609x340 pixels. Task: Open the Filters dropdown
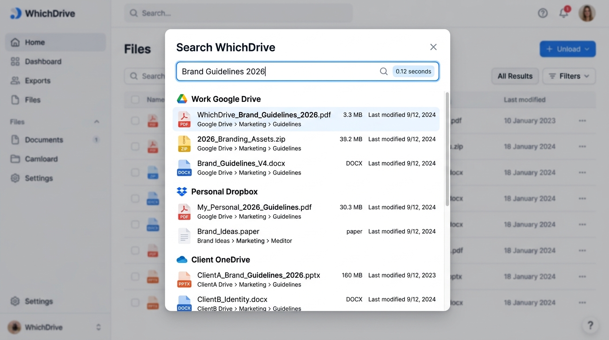click(x=569, y=76)
